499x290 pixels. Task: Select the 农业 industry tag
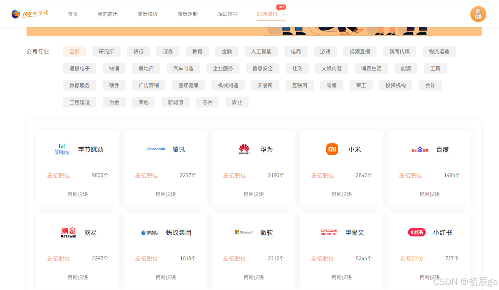click(x=237, y=103)
